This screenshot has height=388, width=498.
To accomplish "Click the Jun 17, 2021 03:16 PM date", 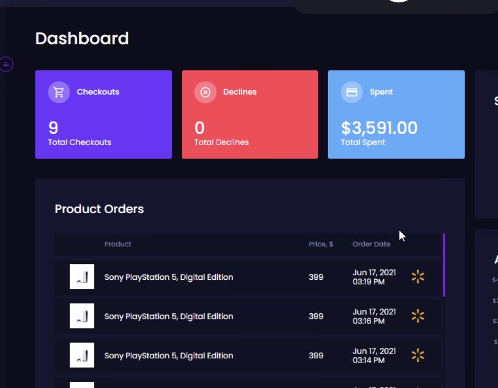I will point(374,316).
